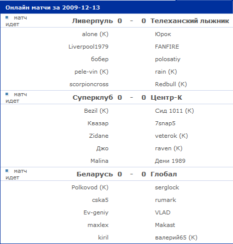233x244 pixels.
Task: Click status icon beside Ливерпуль match
Action: (x=7, y=18)
